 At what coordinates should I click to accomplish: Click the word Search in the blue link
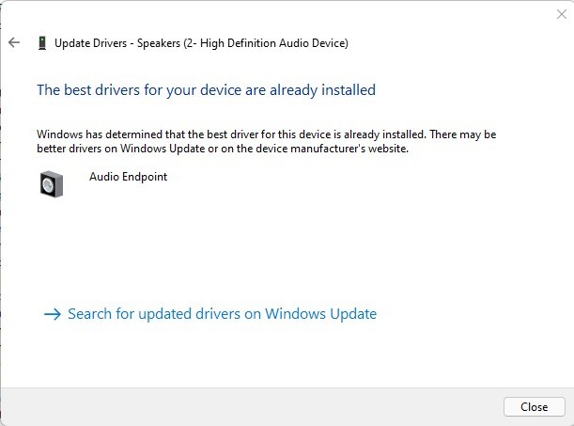coord(89,314)
